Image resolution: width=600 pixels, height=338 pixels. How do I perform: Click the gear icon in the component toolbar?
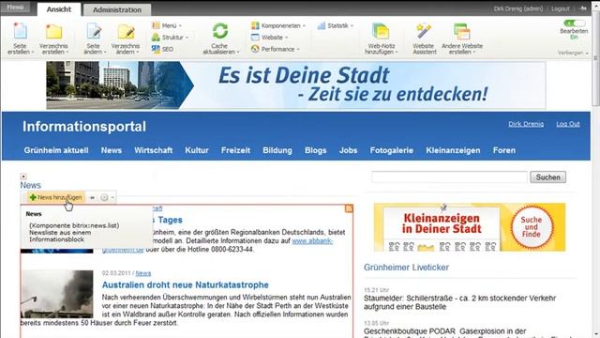pyautogui.click(x=104, y=197)
